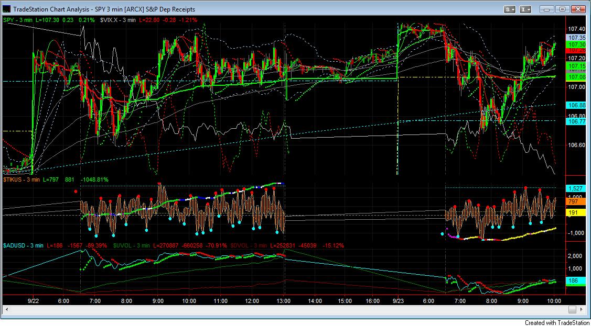This screenshot has height=326, width=591.
Task: Click the '-15.12%' DVOL change text
Action: click(334, 245)
